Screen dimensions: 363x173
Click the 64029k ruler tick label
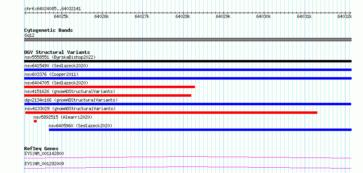coord(223,16)
